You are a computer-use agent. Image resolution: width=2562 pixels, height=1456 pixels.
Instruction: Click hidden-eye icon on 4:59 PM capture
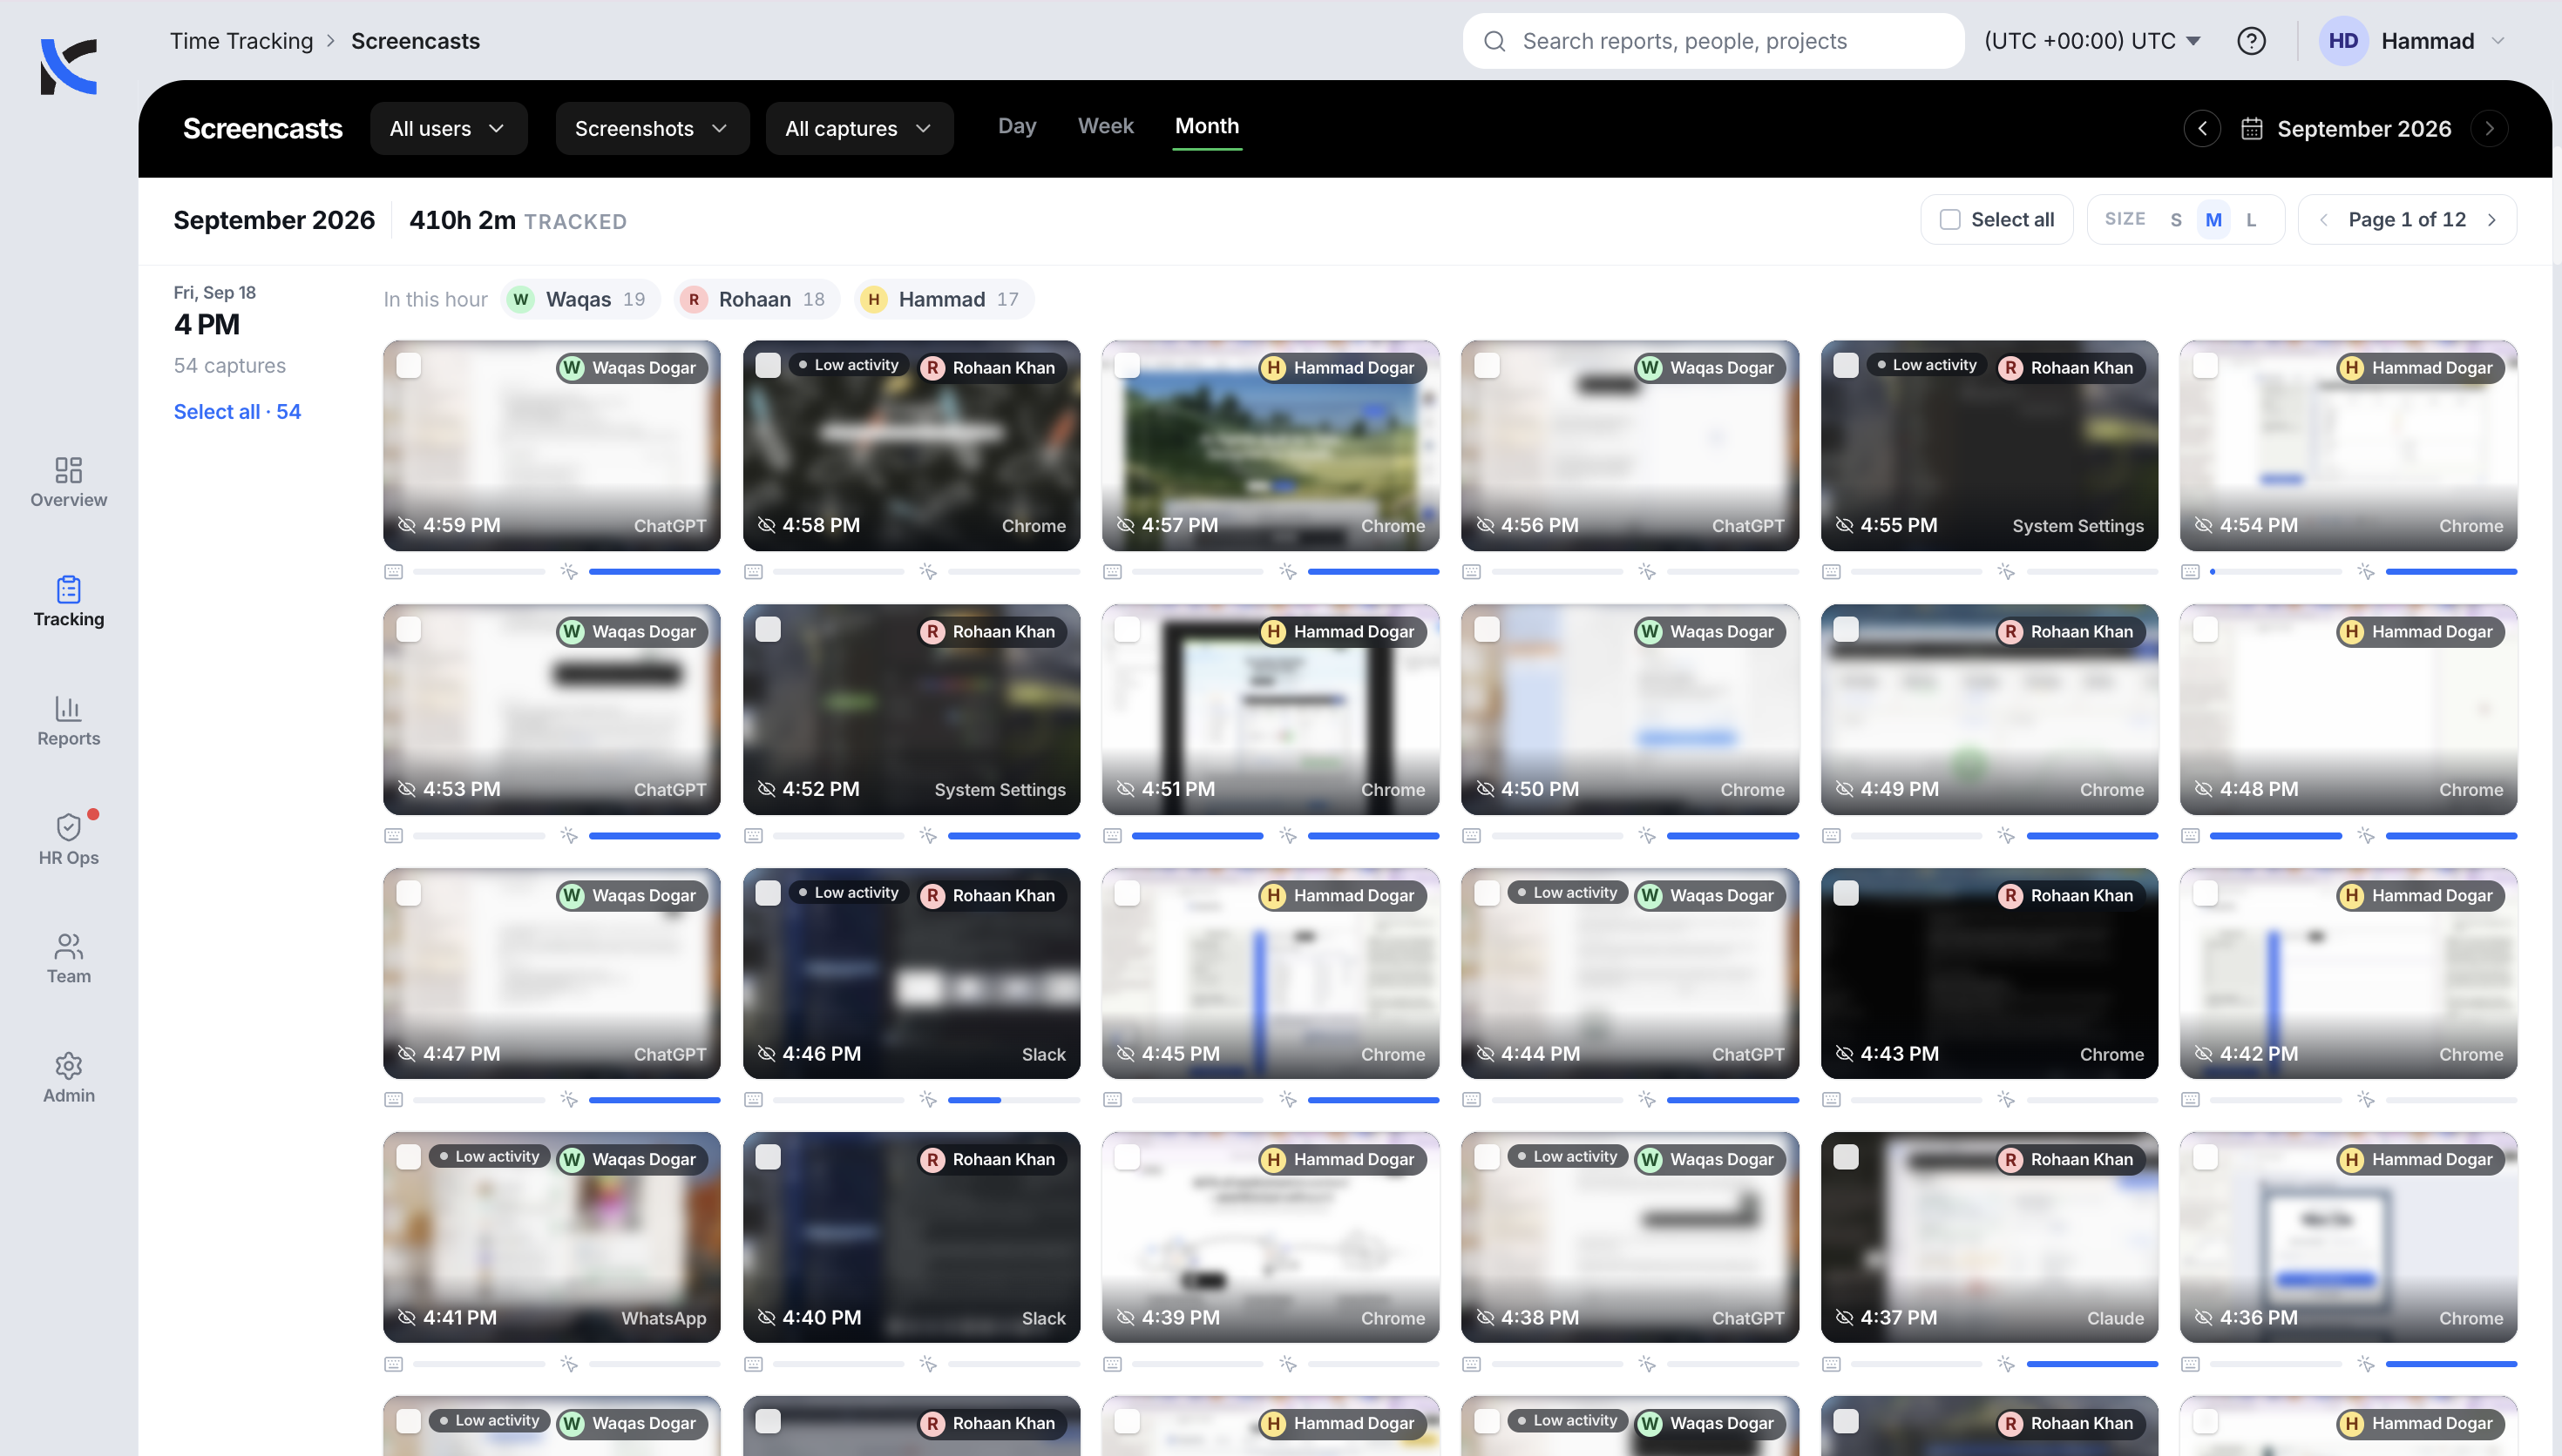pyautogui.click(x=406, y=525)
